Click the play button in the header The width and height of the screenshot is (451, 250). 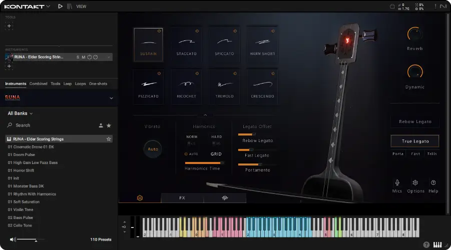tap(60, 6)
